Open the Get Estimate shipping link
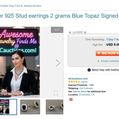The width and height of the screenshot is (119, 119). point(86,88)
